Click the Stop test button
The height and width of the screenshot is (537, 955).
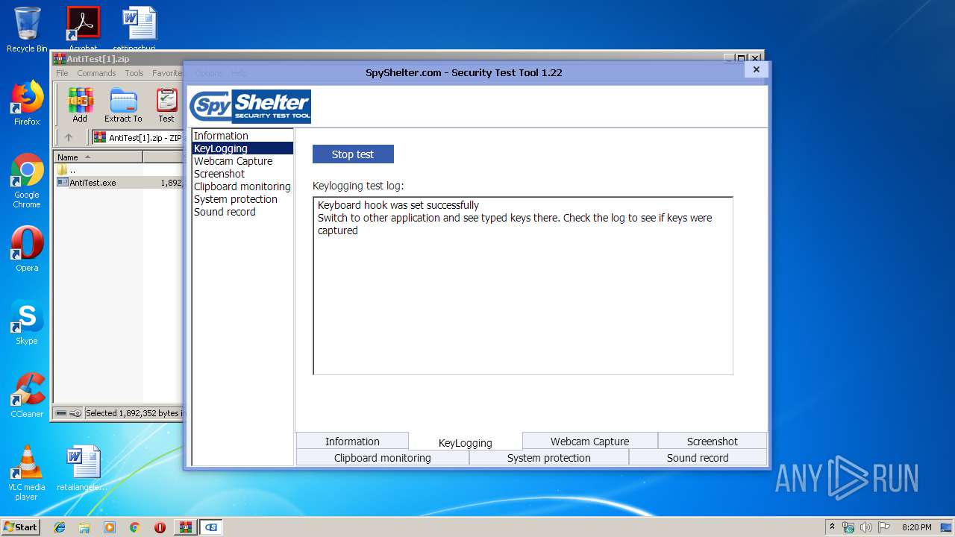[353, 154]
